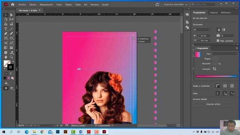
Task: Close the Sin título-1 document tab
Action: point(39,10)
